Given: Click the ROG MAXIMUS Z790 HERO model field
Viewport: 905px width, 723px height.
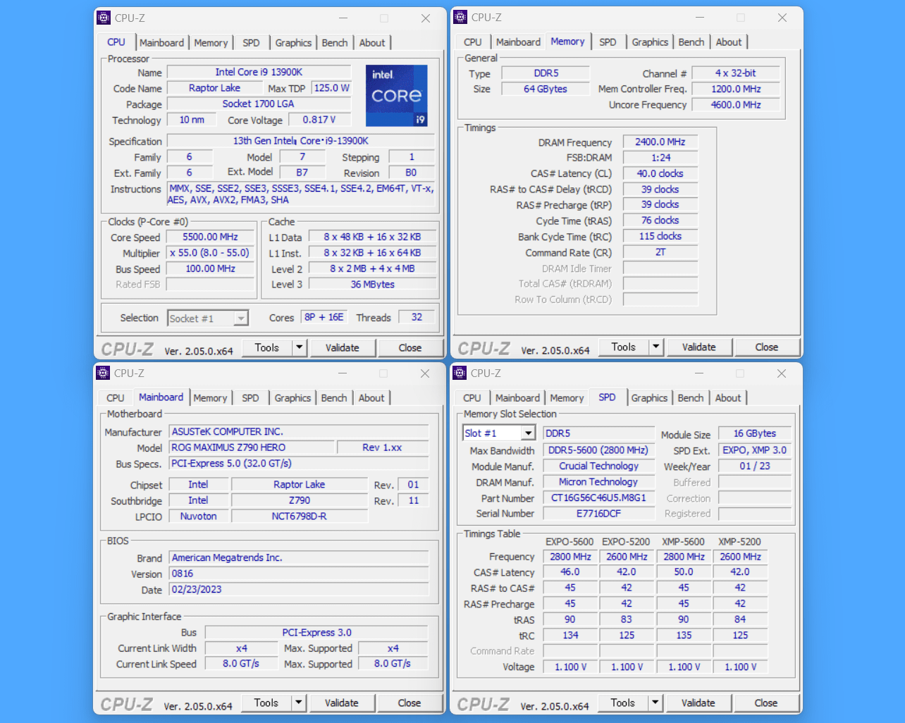Looking at the screenshot, I should pyautogui.click(x=252, y=447).
